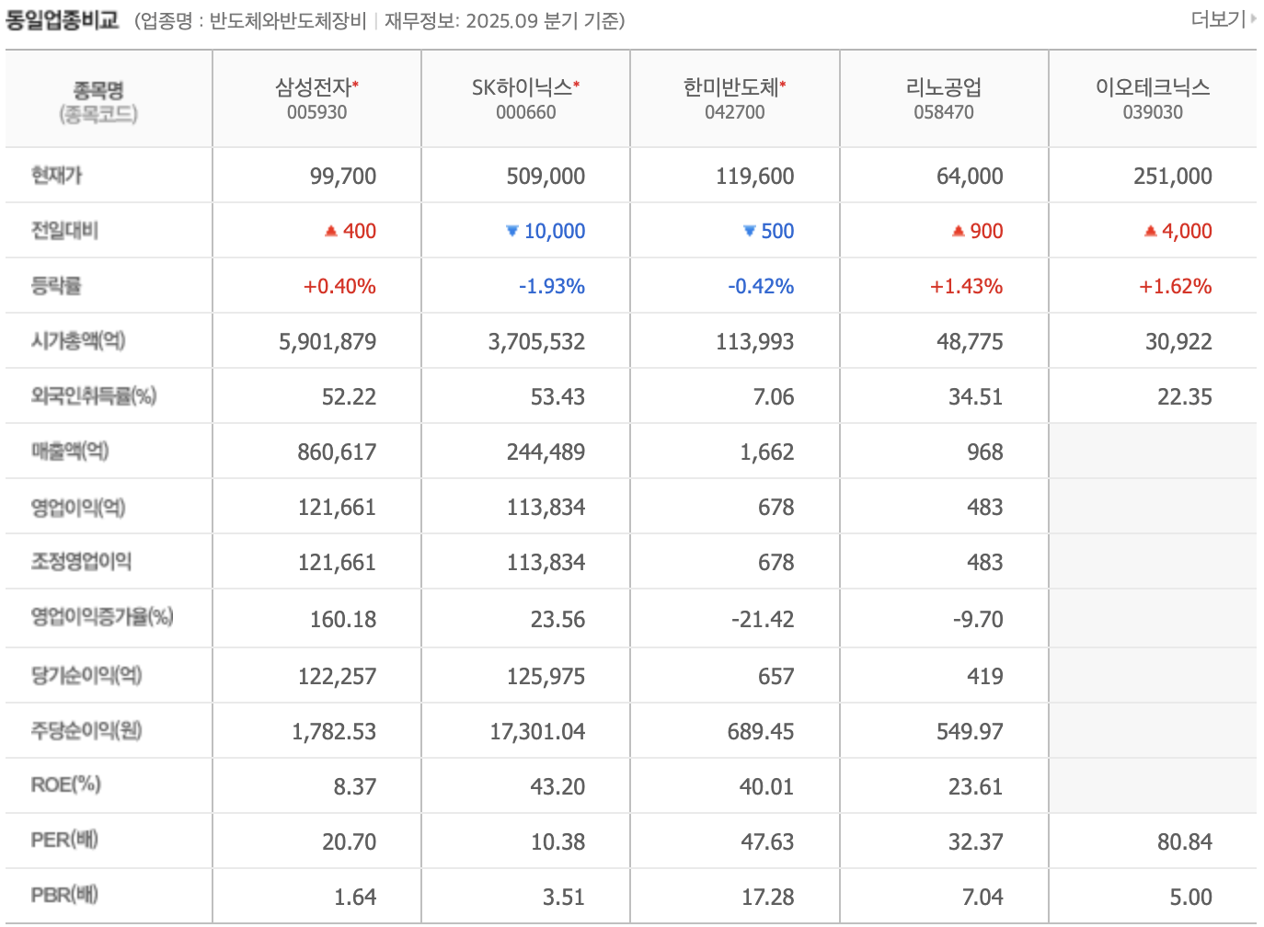Viewport: 1264px width, 927px height.
Task: Select the 외국인취득률(%) row label
Action: [x=94, y=395]
